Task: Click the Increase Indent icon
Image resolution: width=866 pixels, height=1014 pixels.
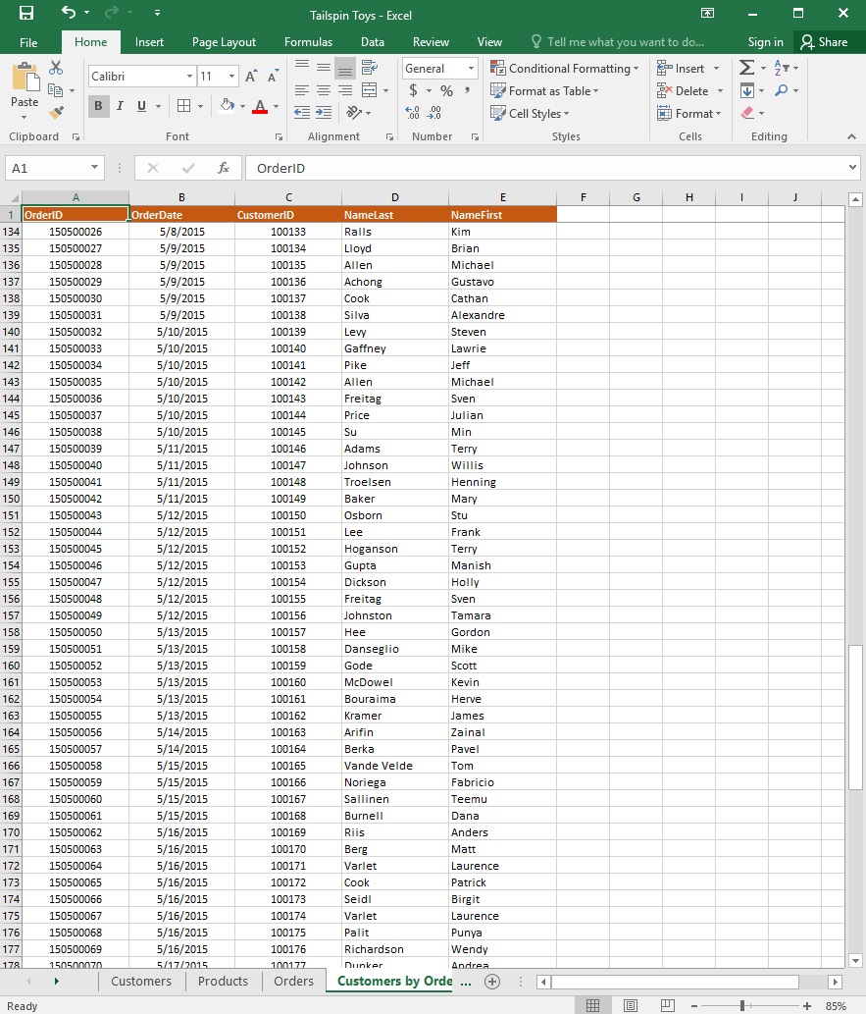Action: pyautogui.click(x=324, y=113)
